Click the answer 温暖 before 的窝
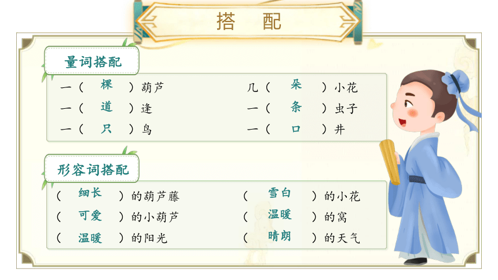 (279, 214)
